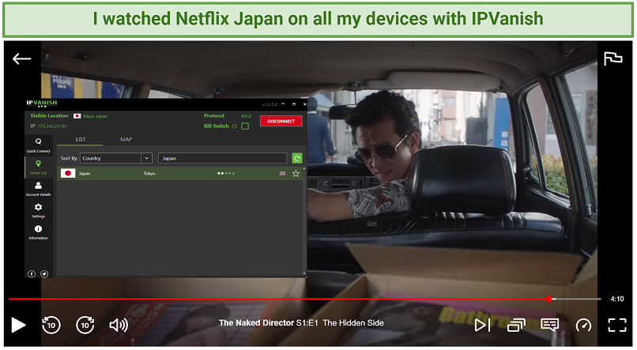637x350 pixels.
Task: Enter fullscreen mode
Action: coord(617,325)
